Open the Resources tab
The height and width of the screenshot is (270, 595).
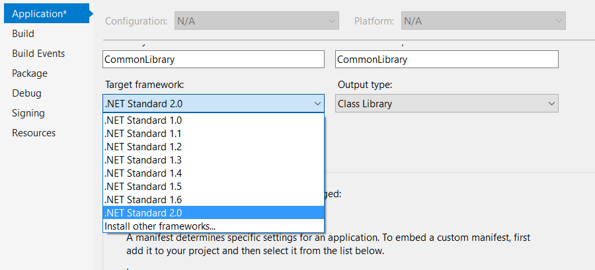pos(34,133)
